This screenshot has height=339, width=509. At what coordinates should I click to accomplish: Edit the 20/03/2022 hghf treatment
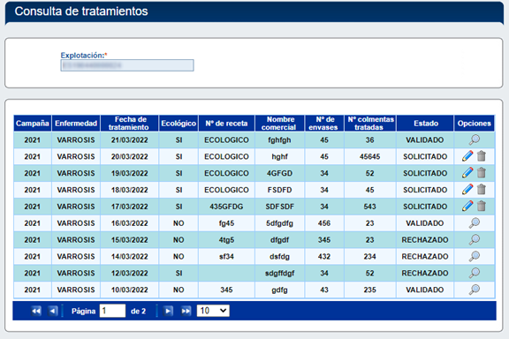coord(467,156)
